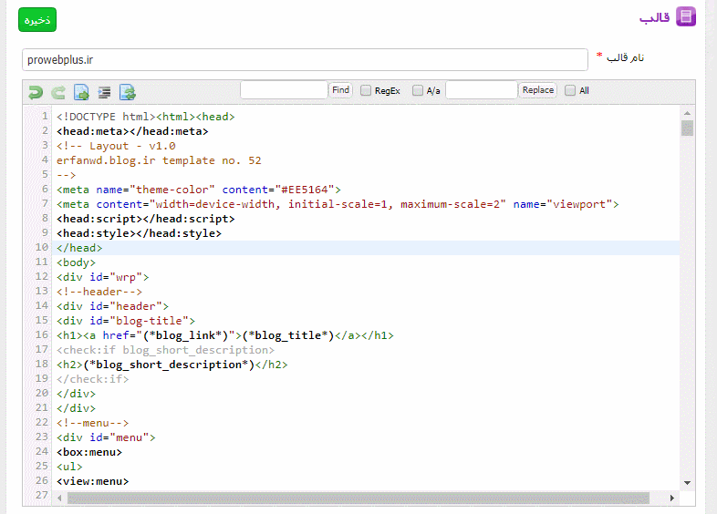The width and height of the screenshot is (717, 514).
Task: Click the find text input field
Action: 284,90
